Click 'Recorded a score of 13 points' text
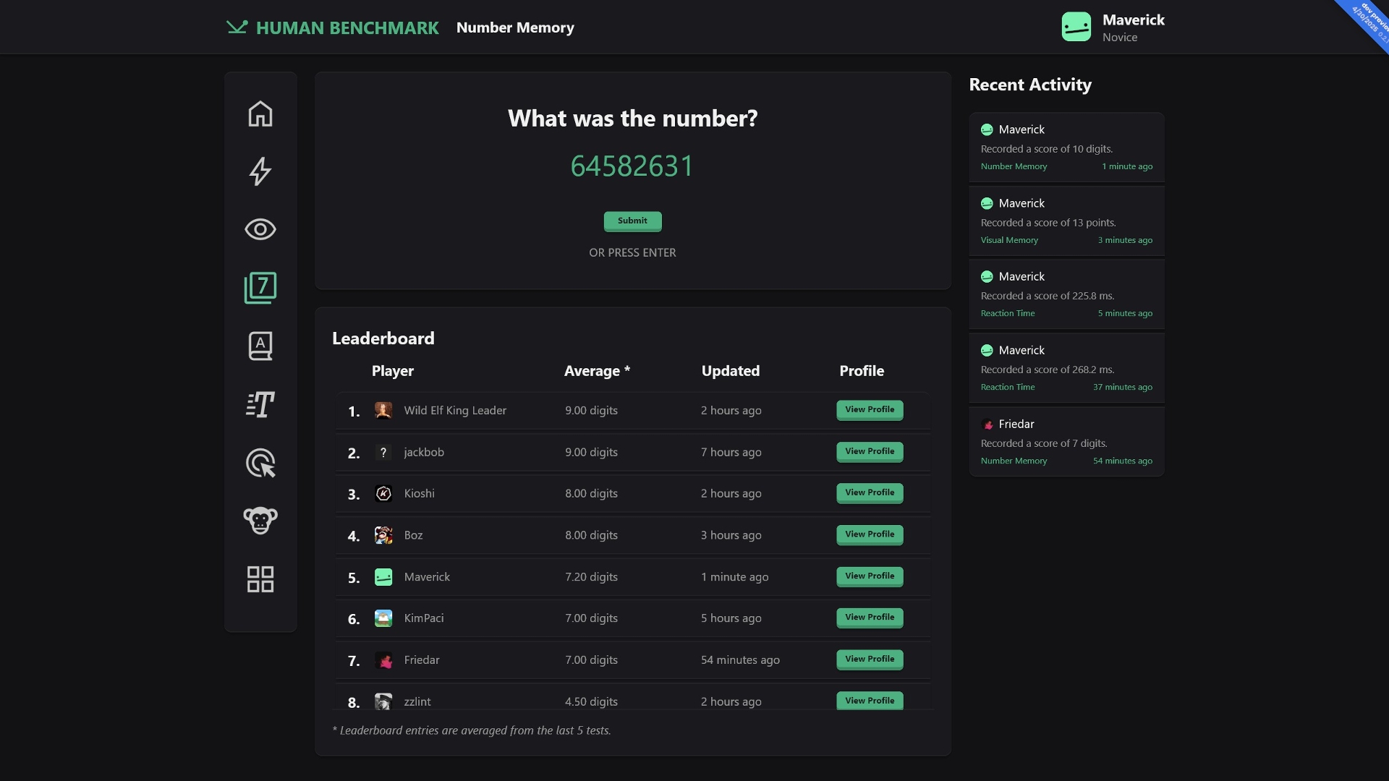 click(x=1048, y=223)
